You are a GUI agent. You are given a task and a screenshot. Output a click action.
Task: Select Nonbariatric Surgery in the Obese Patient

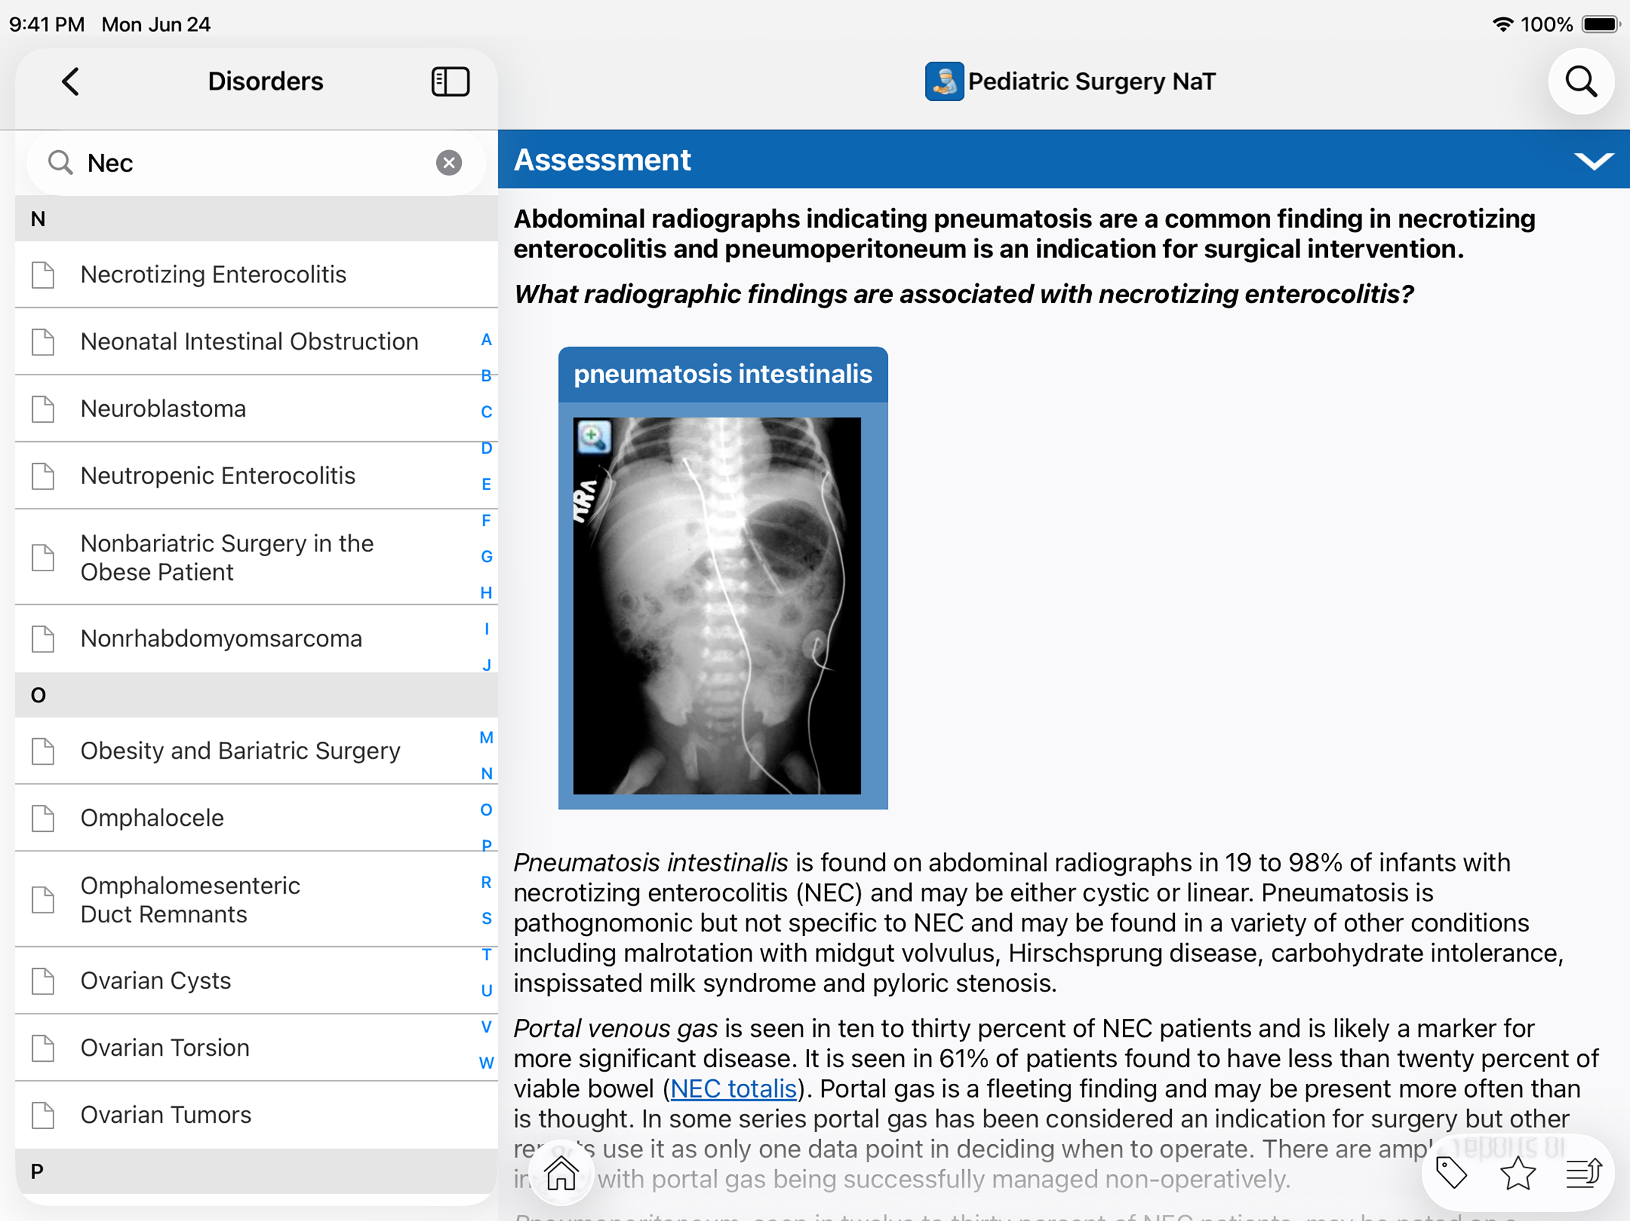[256, 557]
